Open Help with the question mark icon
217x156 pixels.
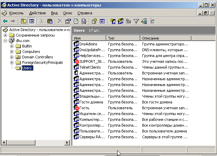coord(94,21)
